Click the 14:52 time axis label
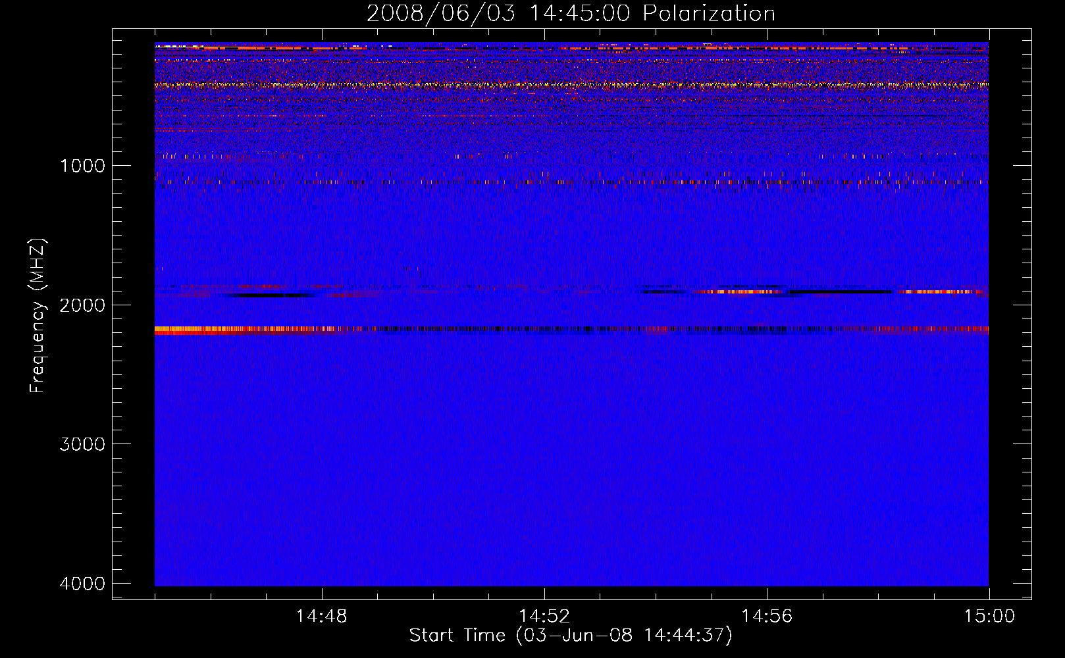The image size is (1065, 658). tap(544, 617)
